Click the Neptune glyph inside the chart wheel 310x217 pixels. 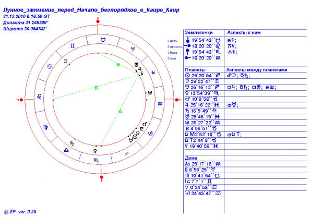point(150,92)
